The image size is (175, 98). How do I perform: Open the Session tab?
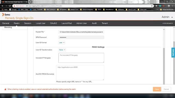click(x=28, y=23)
